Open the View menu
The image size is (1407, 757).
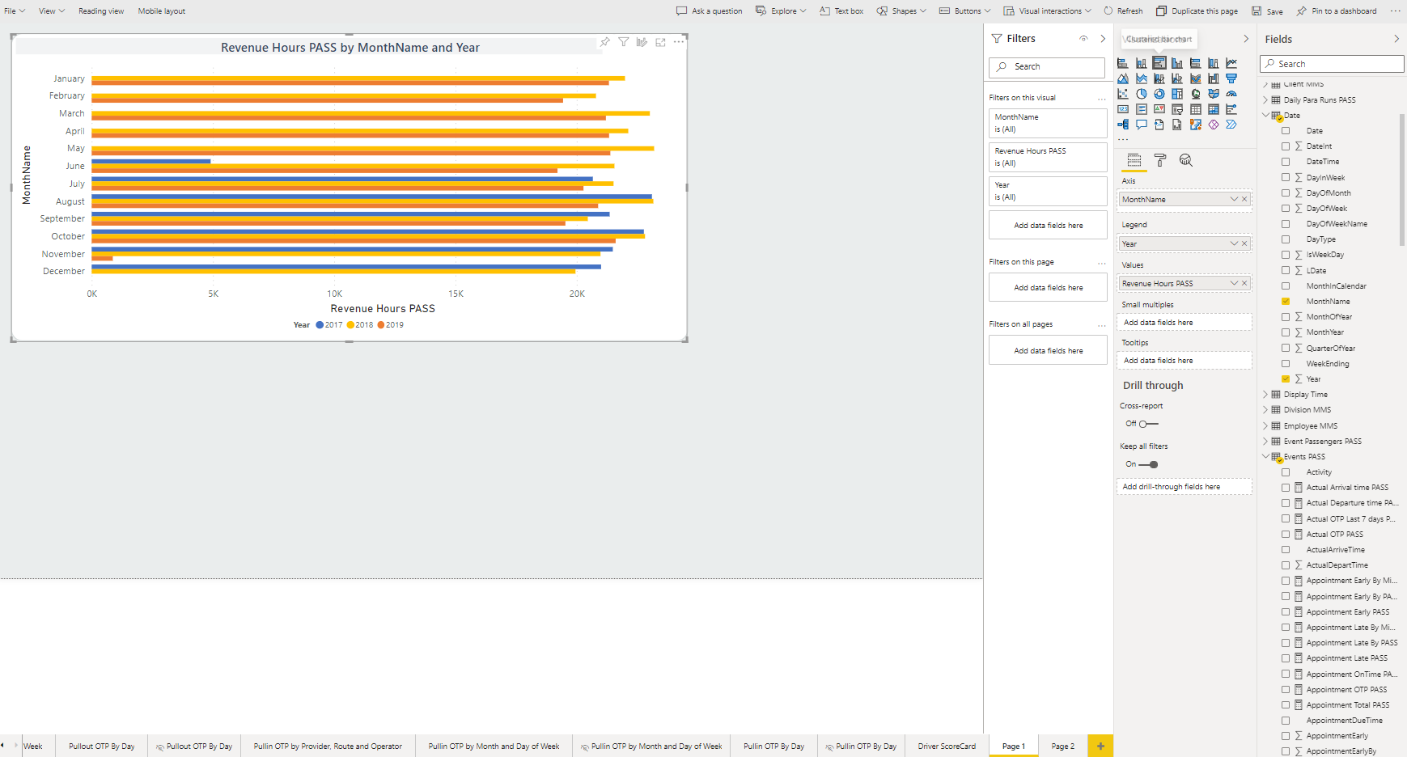[x=51, y=11]
